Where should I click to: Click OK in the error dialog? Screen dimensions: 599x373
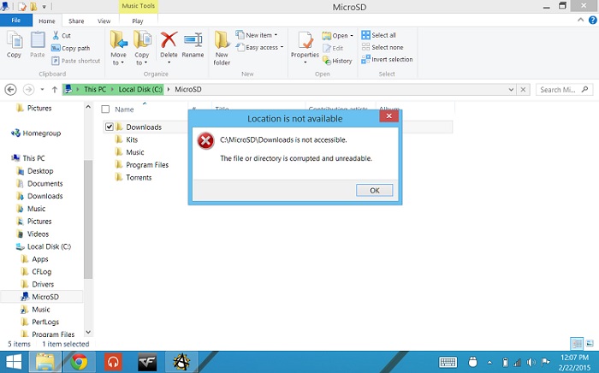pyautogui.click(x=375, y=190)
